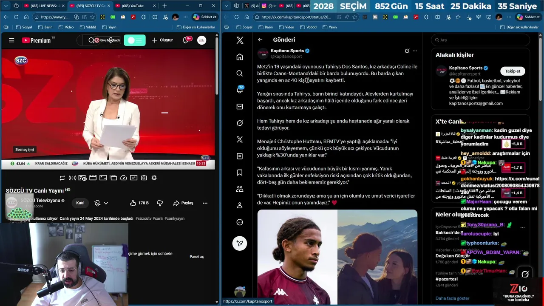Like the SÖZCÜ TV live stream
The width and height of the screenshot is (544, 306).
pyautogui.click(x=139, y=203)
